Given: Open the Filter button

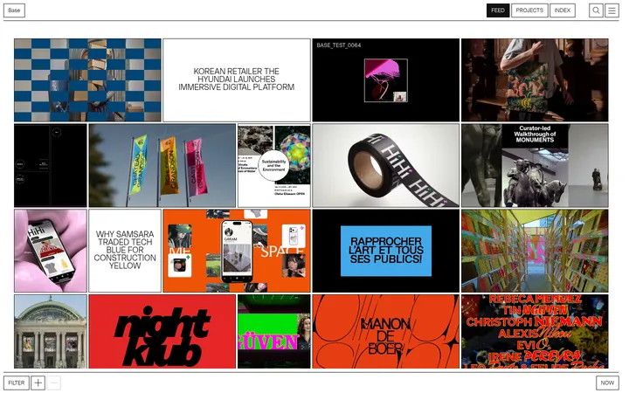Looking at the screenshot, I should [x=17, y=383].
